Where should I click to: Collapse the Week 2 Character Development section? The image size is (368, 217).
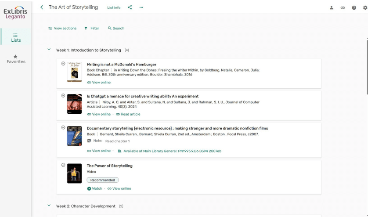(49, 206)
